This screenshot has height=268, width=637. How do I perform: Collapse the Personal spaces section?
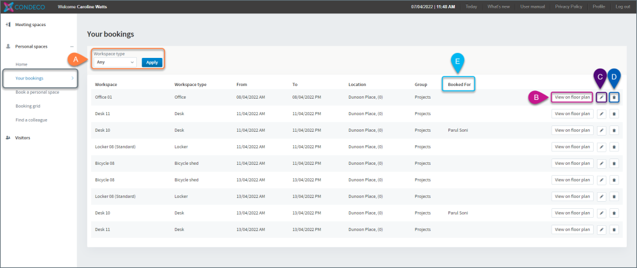(x=71, y=46)
